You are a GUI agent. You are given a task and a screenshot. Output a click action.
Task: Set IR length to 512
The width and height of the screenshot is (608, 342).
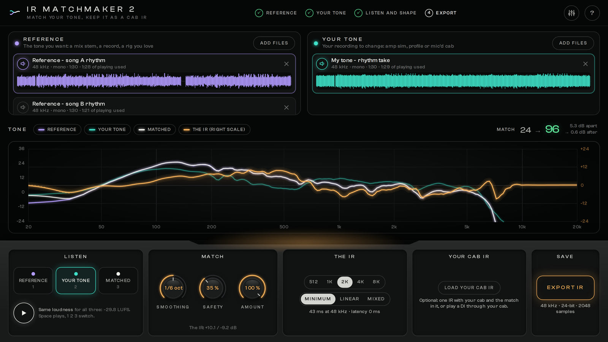[x=313, y=282]
